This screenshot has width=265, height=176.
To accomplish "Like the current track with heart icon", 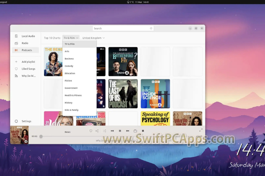I will tap(91, 131).
